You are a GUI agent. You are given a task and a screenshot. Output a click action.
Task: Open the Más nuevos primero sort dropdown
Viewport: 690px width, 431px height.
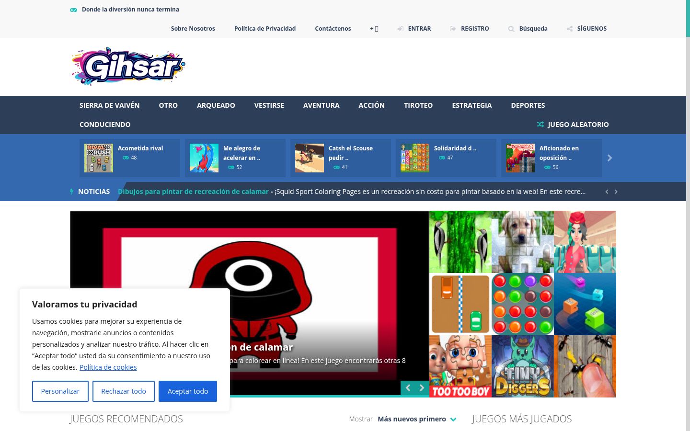click(417, 419)
